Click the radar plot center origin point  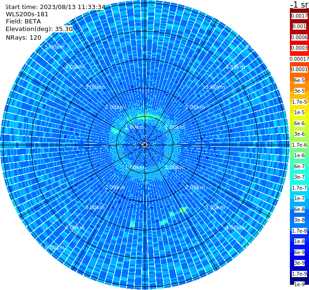tap(145, 145)
